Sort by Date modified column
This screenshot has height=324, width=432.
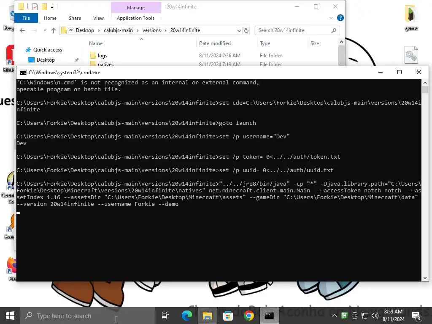pos(215,43)
